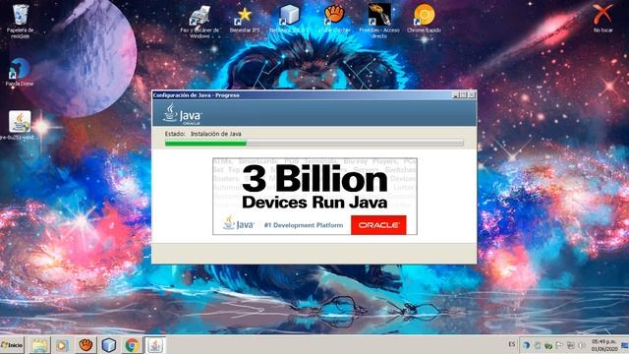Screen dimensions: 629x354
Task: Click the Inicio start button
Action: click(12, 345)
